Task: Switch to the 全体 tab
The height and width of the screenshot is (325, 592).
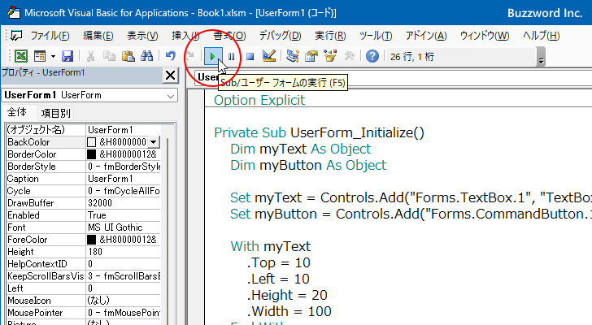Action: (17, 112)
